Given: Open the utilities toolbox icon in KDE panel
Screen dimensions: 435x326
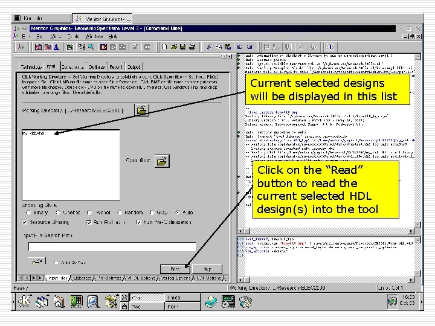Looking at the screenshot, I should click(x=111, y=302).
